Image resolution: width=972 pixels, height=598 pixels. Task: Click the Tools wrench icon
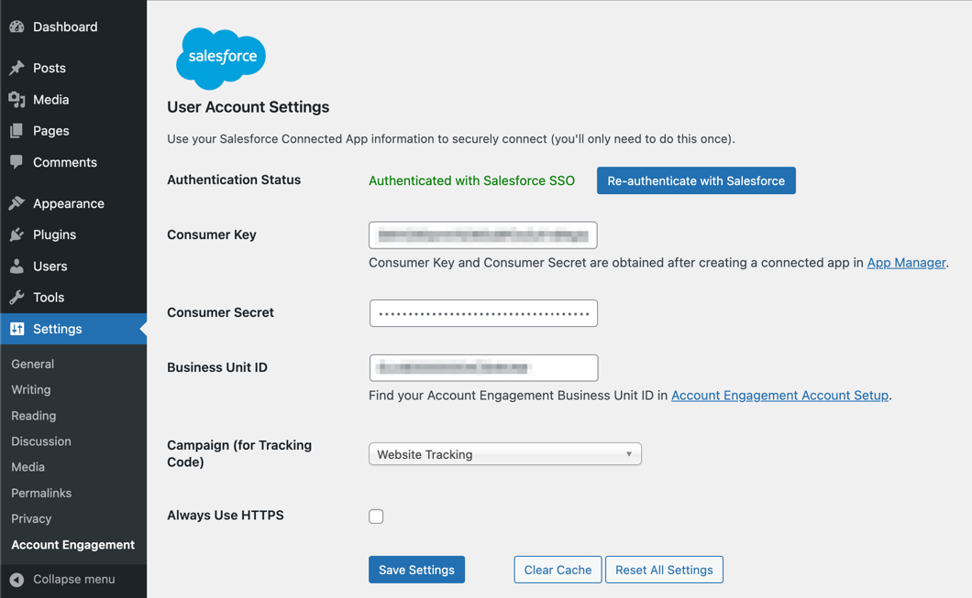[17, 298]
